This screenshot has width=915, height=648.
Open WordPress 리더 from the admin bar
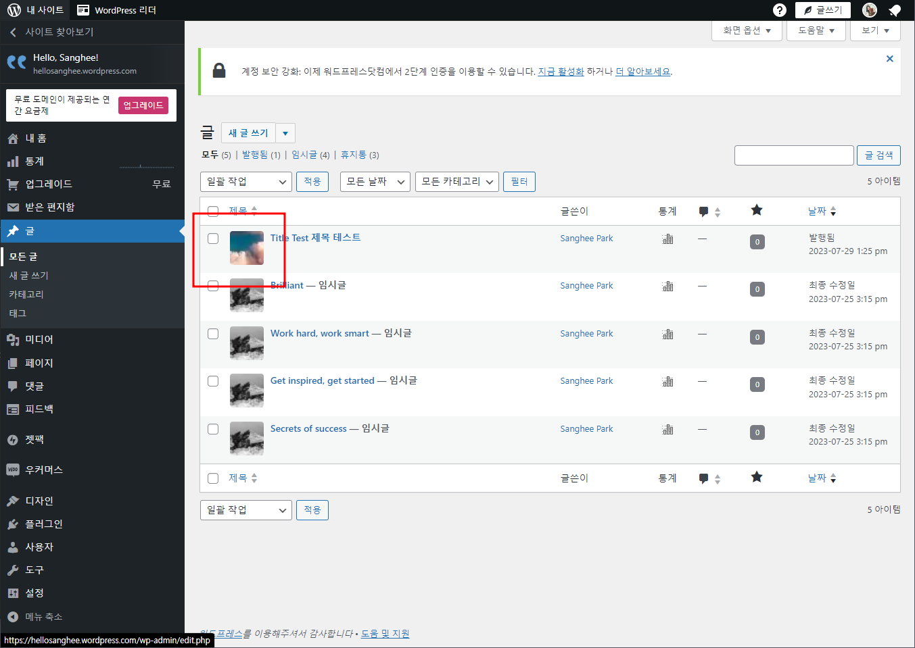(116, 10)
